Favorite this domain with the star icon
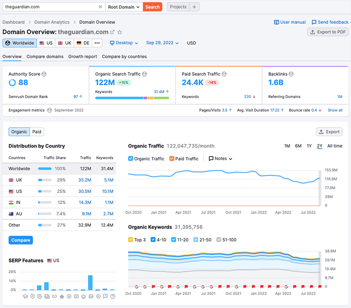351x308 pixels. [120, 32]
